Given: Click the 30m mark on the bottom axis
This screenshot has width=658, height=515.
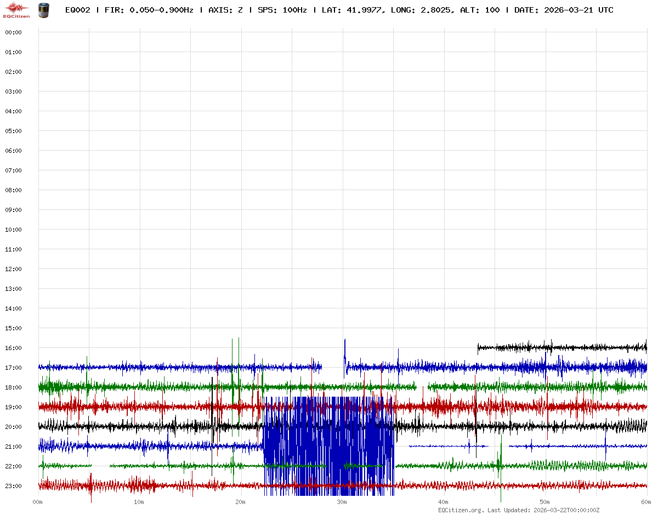Looking at the screenshot, I should point(342,502).
